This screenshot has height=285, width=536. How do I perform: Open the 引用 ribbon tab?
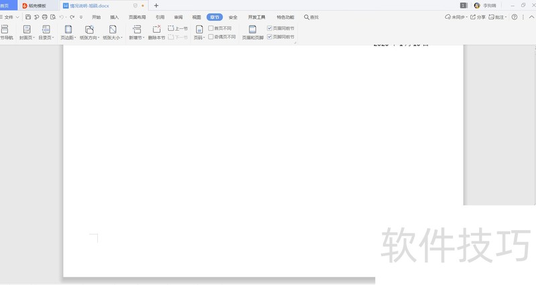(160, 17)
